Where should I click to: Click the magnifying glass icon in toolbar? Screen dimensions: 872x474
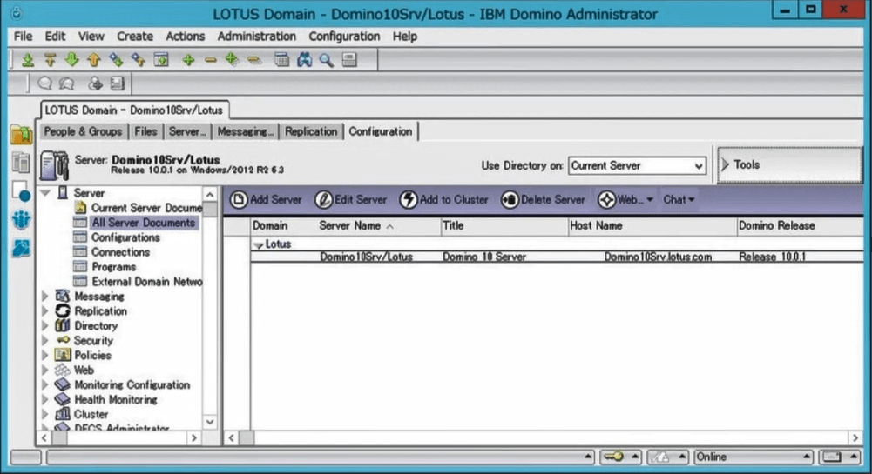pos(326,60)
